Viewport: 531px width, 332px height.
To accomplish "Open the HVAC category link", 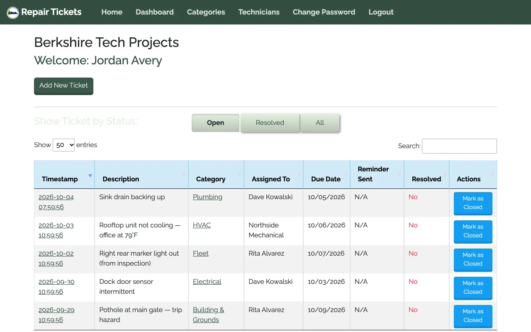I will click(202, 225).
